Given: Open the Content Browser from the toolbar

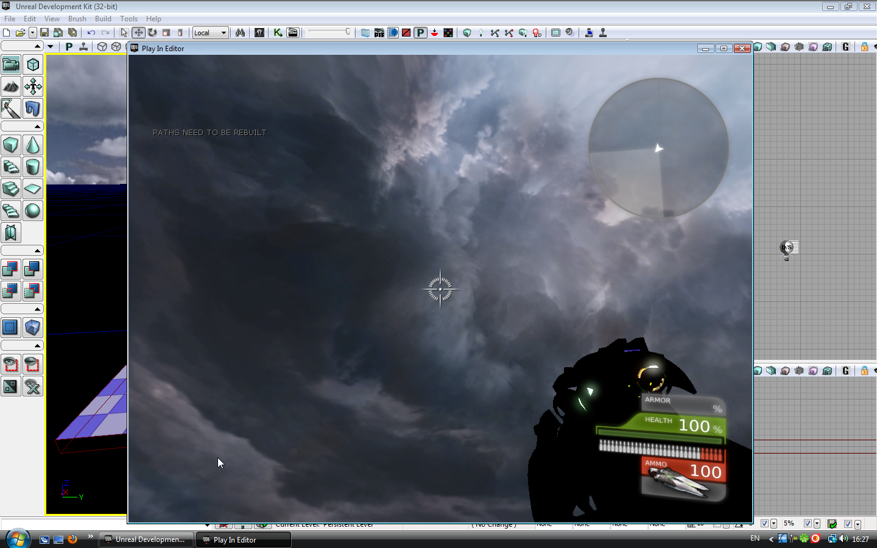Looking at the screenshot, I should [x=259, y=33].
